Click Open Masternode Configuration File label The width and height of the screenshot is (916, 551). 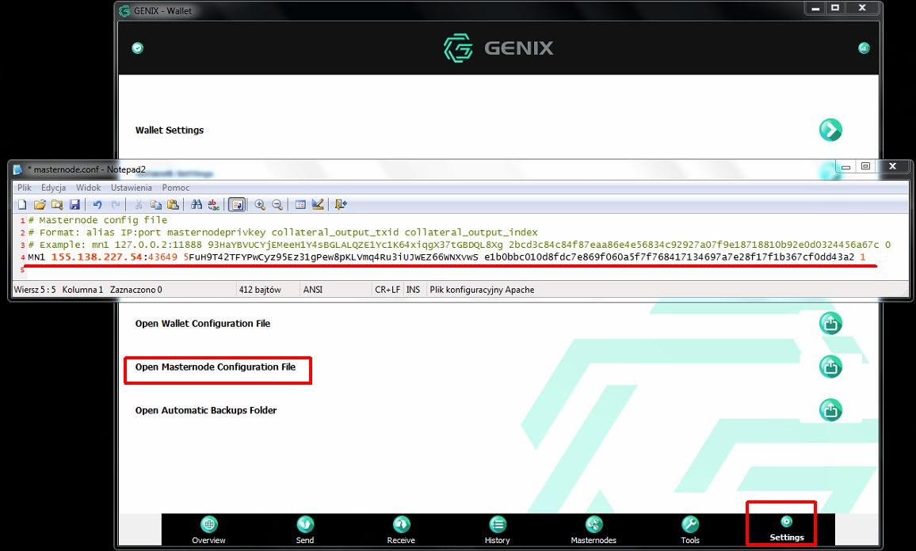tap(216, 367)
